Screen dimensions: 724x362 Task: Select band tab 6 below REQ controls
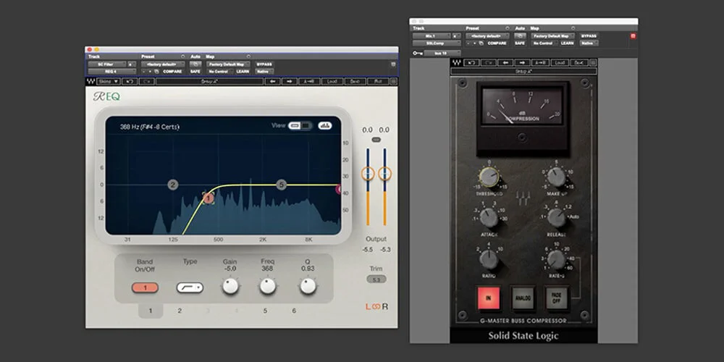(x=294, y=311)
